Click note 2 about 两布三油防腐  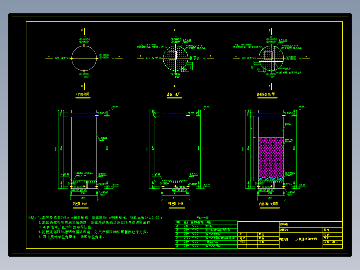pyautogui.click(x=95, y=223)
